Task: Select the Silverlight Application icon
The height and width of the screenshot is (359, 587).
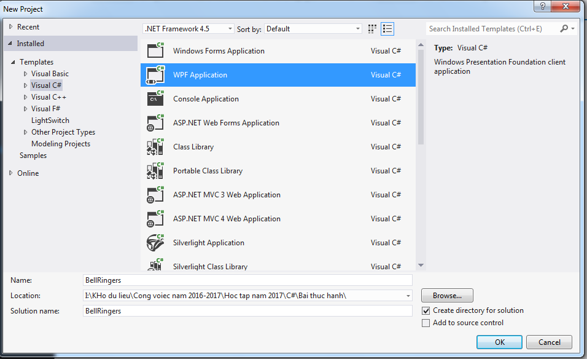Action: [155, 242]
